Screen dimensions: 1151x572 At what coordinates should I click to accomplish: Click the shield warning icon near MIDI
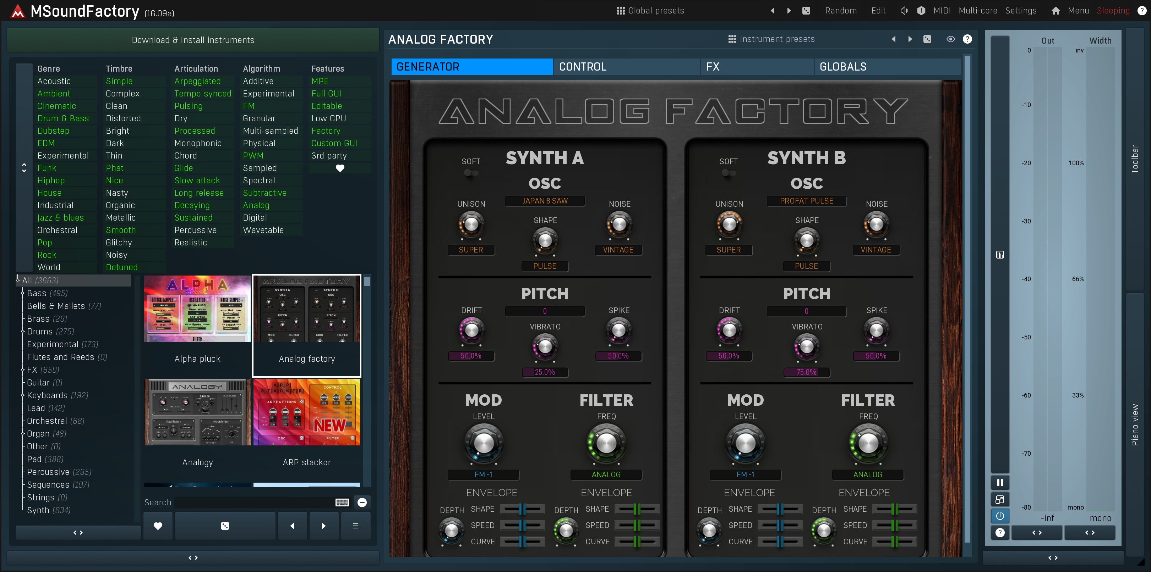tap(921, 11)
